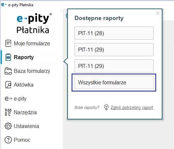Click the lightbulb icon beside Zgłoś potrzebny raport
The width and height of the screenshot is (174, 149).
(x=106, y=107)
